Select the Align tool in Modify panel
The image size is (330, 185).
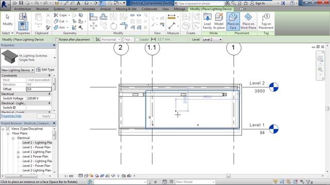coord(93,16)
